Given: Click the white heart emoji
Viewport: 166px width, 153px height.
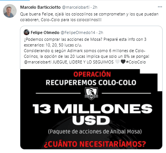Looking at the screenshot, I should tap(117, 62).
